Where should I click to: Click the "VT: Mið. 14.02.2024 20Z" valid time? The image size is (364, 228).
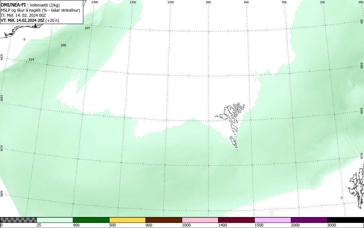(23, 20)
